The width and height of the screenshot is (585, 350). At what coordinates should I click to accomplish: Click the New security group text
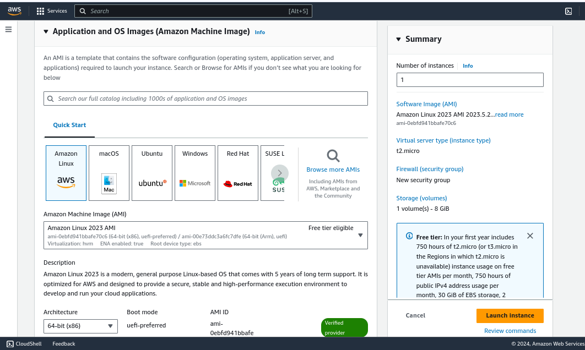[423, 180]
